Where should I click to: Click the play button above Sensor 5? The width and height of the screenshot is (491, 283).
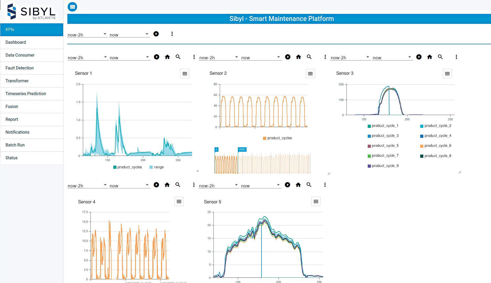(287, 185)
